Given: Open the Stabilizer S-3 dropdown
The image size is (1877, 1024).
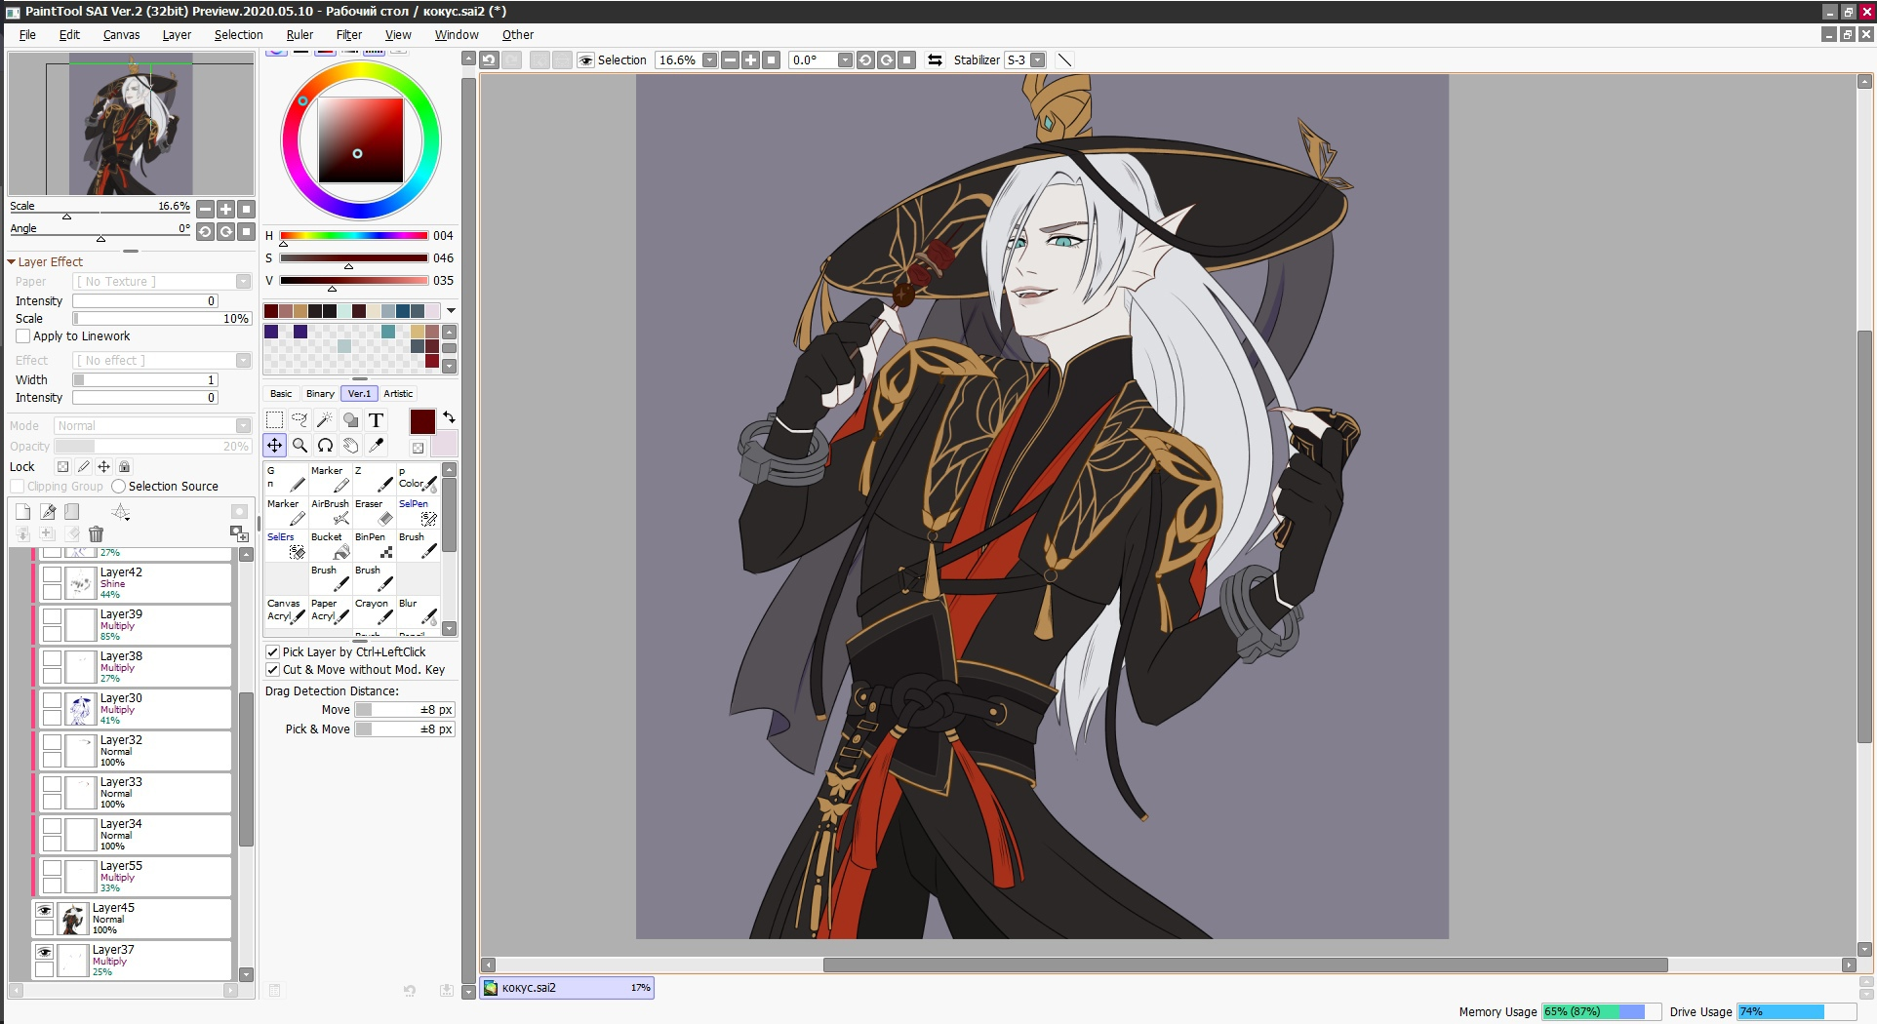Looking at the screenshot, I should pos(1038,59).
